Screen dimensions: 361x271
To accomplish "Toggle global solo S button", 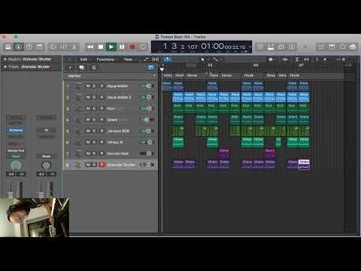I will (x=93, y=68).
